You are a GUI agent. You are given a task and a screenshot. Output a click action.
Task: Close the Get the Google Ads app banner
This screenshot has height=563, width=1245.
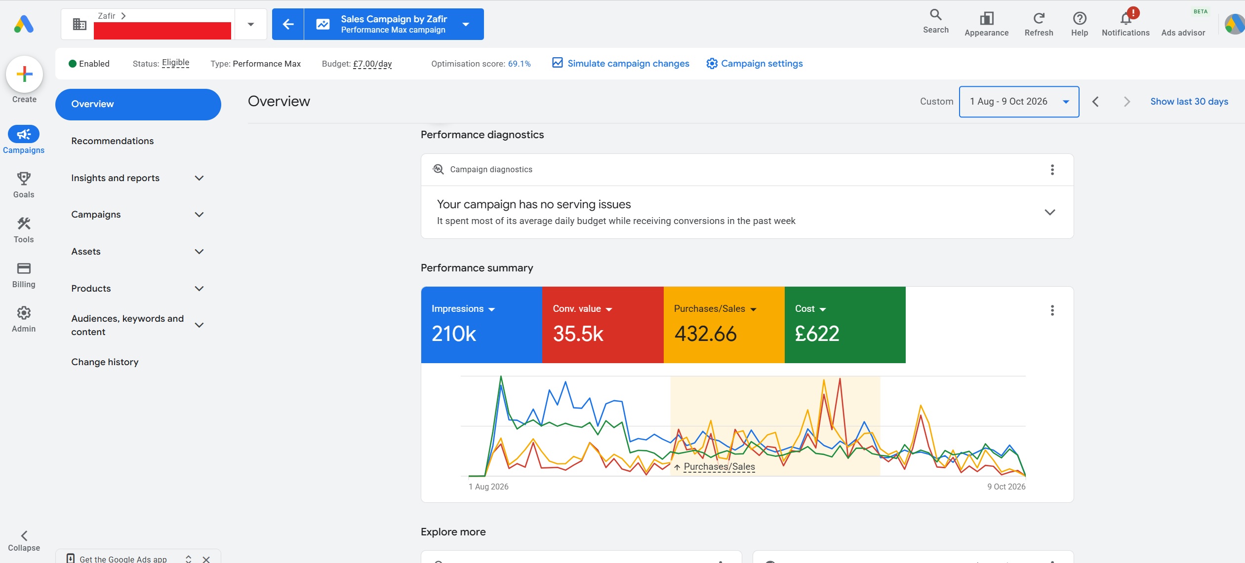(x=206, y=559)
